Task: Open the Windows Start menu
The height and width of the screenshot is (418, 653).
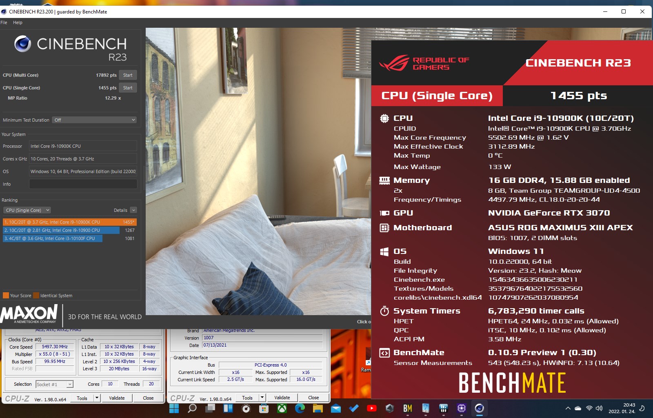Action: point(174,408)
